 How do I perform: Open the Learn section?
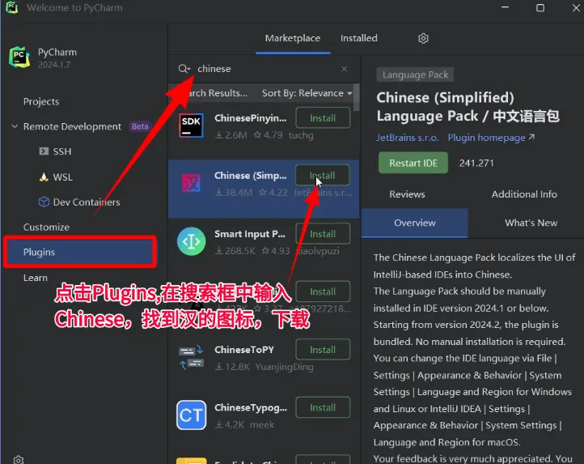[x=36, y=278]
